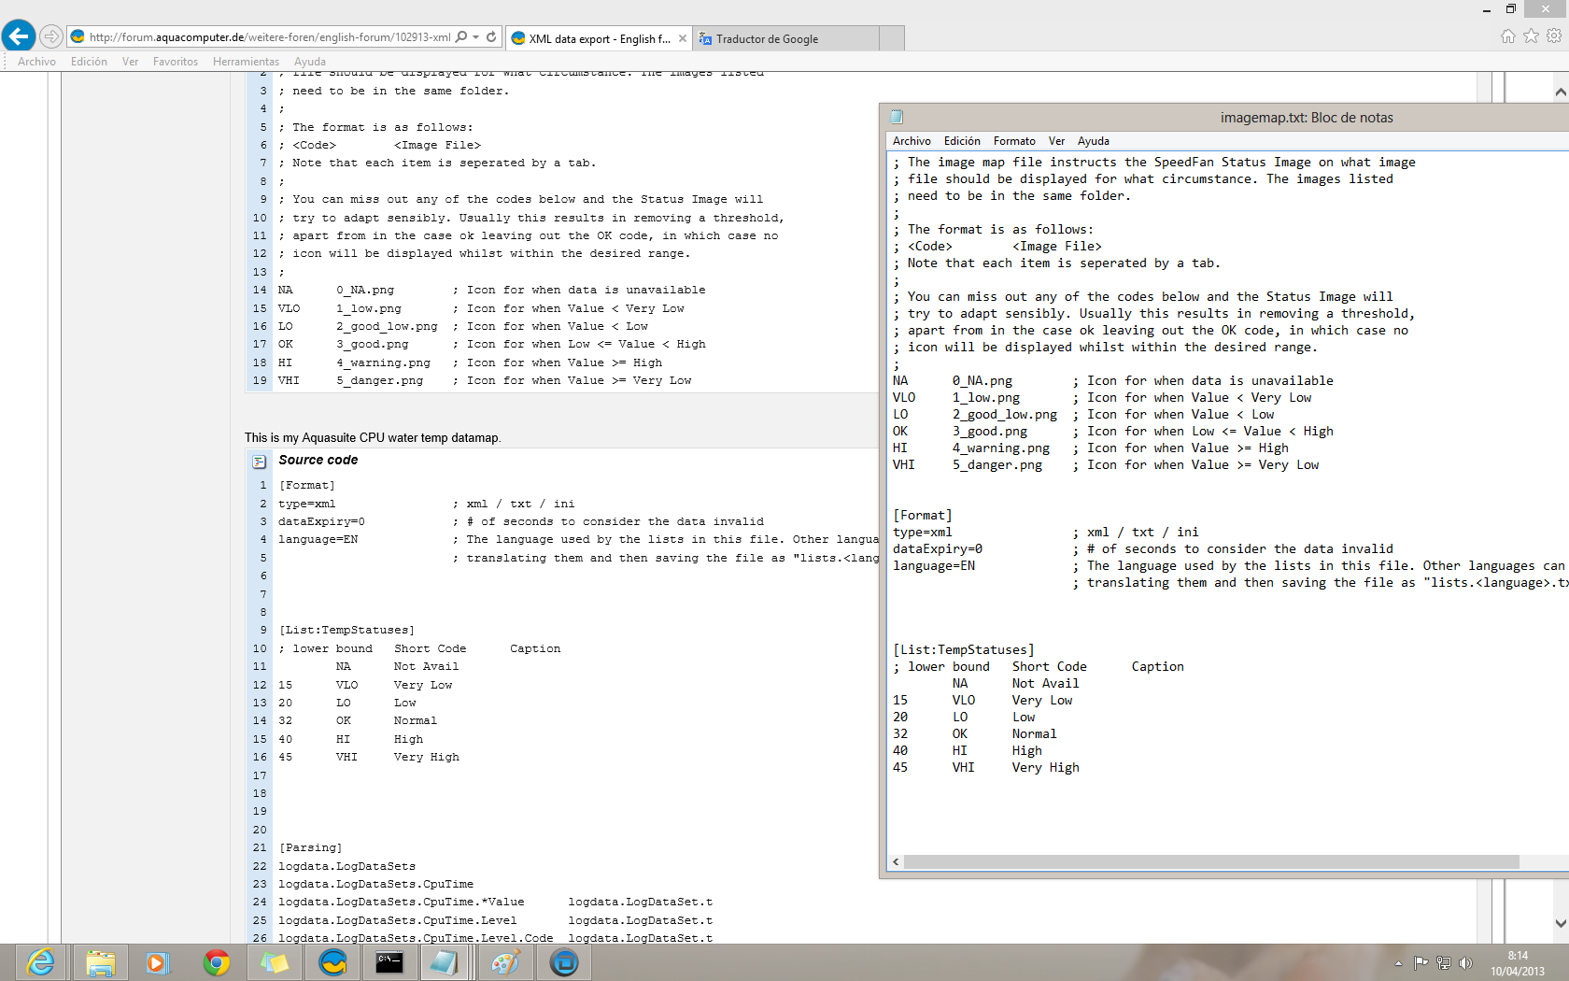
Task: Click the volume speaker tray icon
Action: [1466, 963]
